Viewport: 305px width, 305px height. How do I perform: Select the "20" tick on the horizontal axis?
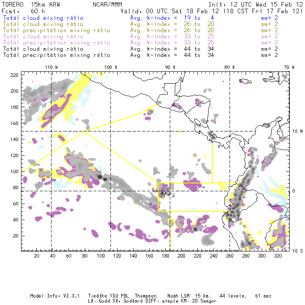pos(37,256)
